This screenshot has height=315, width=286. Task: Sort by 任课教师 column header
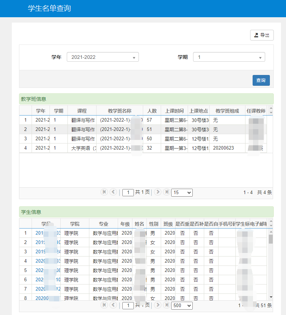pyautogui.click(x=256, y=111)
